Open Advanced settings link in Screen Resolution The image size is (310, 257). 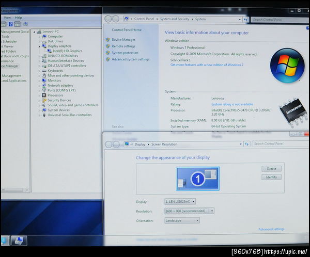(x=271, y=229)
